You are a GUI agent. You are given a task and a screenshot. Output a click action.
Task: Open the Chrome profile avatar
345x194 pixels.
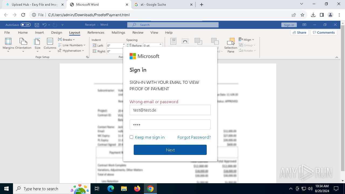click(x=330, y=15)
